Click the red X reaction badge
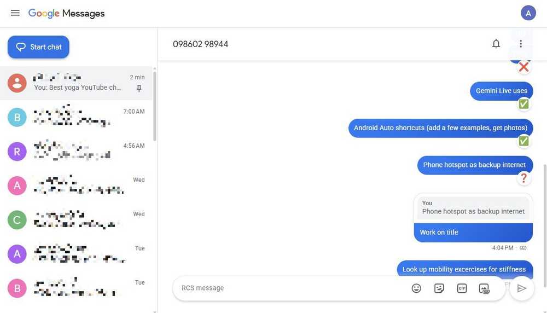 [523, 67]
